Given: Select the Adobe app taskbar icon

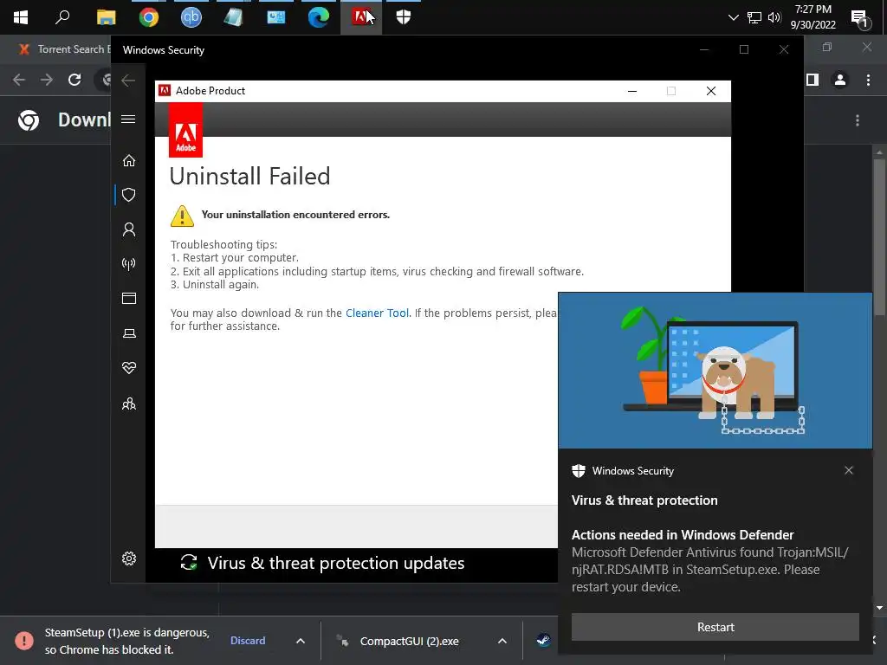Looking at the screenshot, I should point(361,17).
